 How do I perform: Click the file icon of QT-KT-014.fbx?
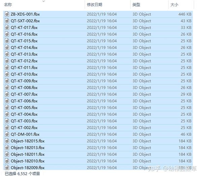[7, 48]
